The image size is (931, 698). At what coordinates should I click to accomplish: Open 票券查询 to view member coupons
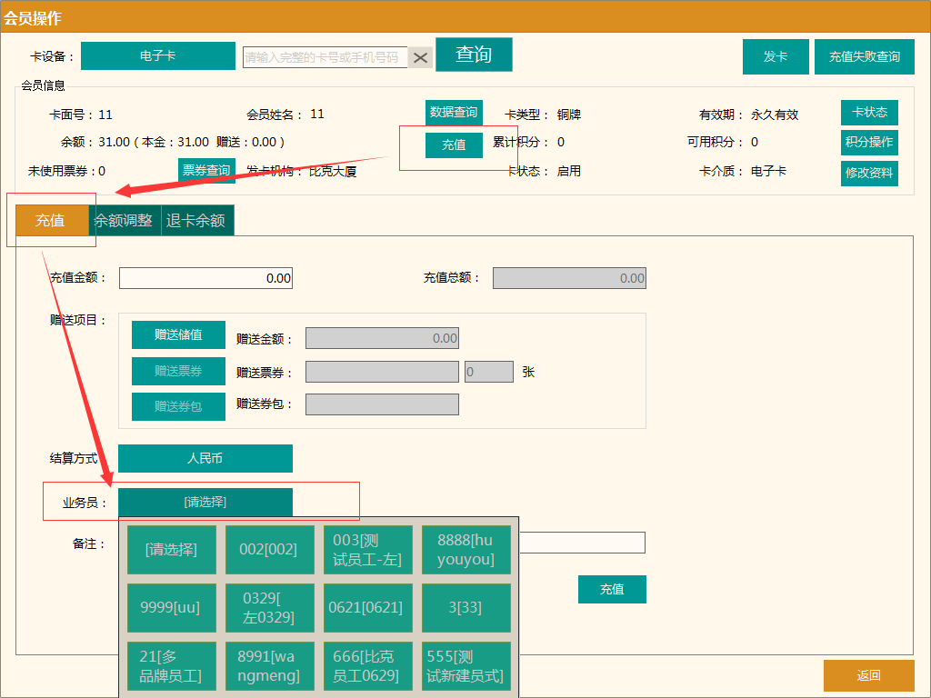pos(206,170)
